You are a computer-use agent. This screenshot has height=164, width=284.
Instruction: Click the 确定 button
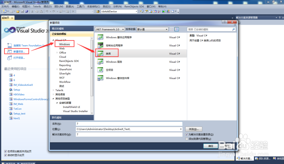click(211, 146)
